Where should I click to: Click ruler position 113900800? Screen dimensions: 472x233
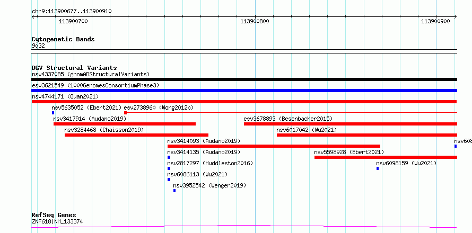point(255,21)
